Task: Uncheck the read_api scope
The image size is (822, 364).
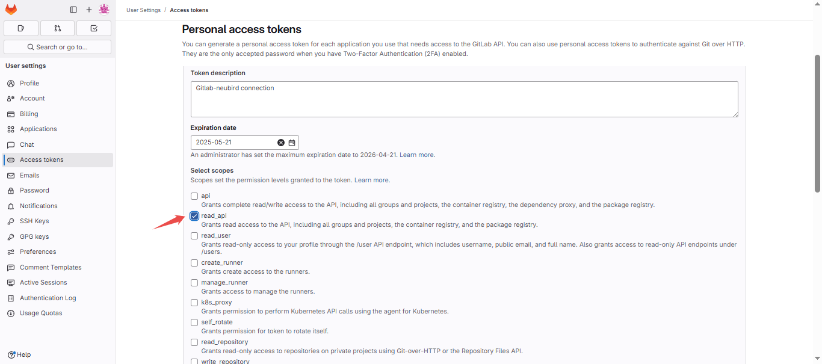Action: 194,215
